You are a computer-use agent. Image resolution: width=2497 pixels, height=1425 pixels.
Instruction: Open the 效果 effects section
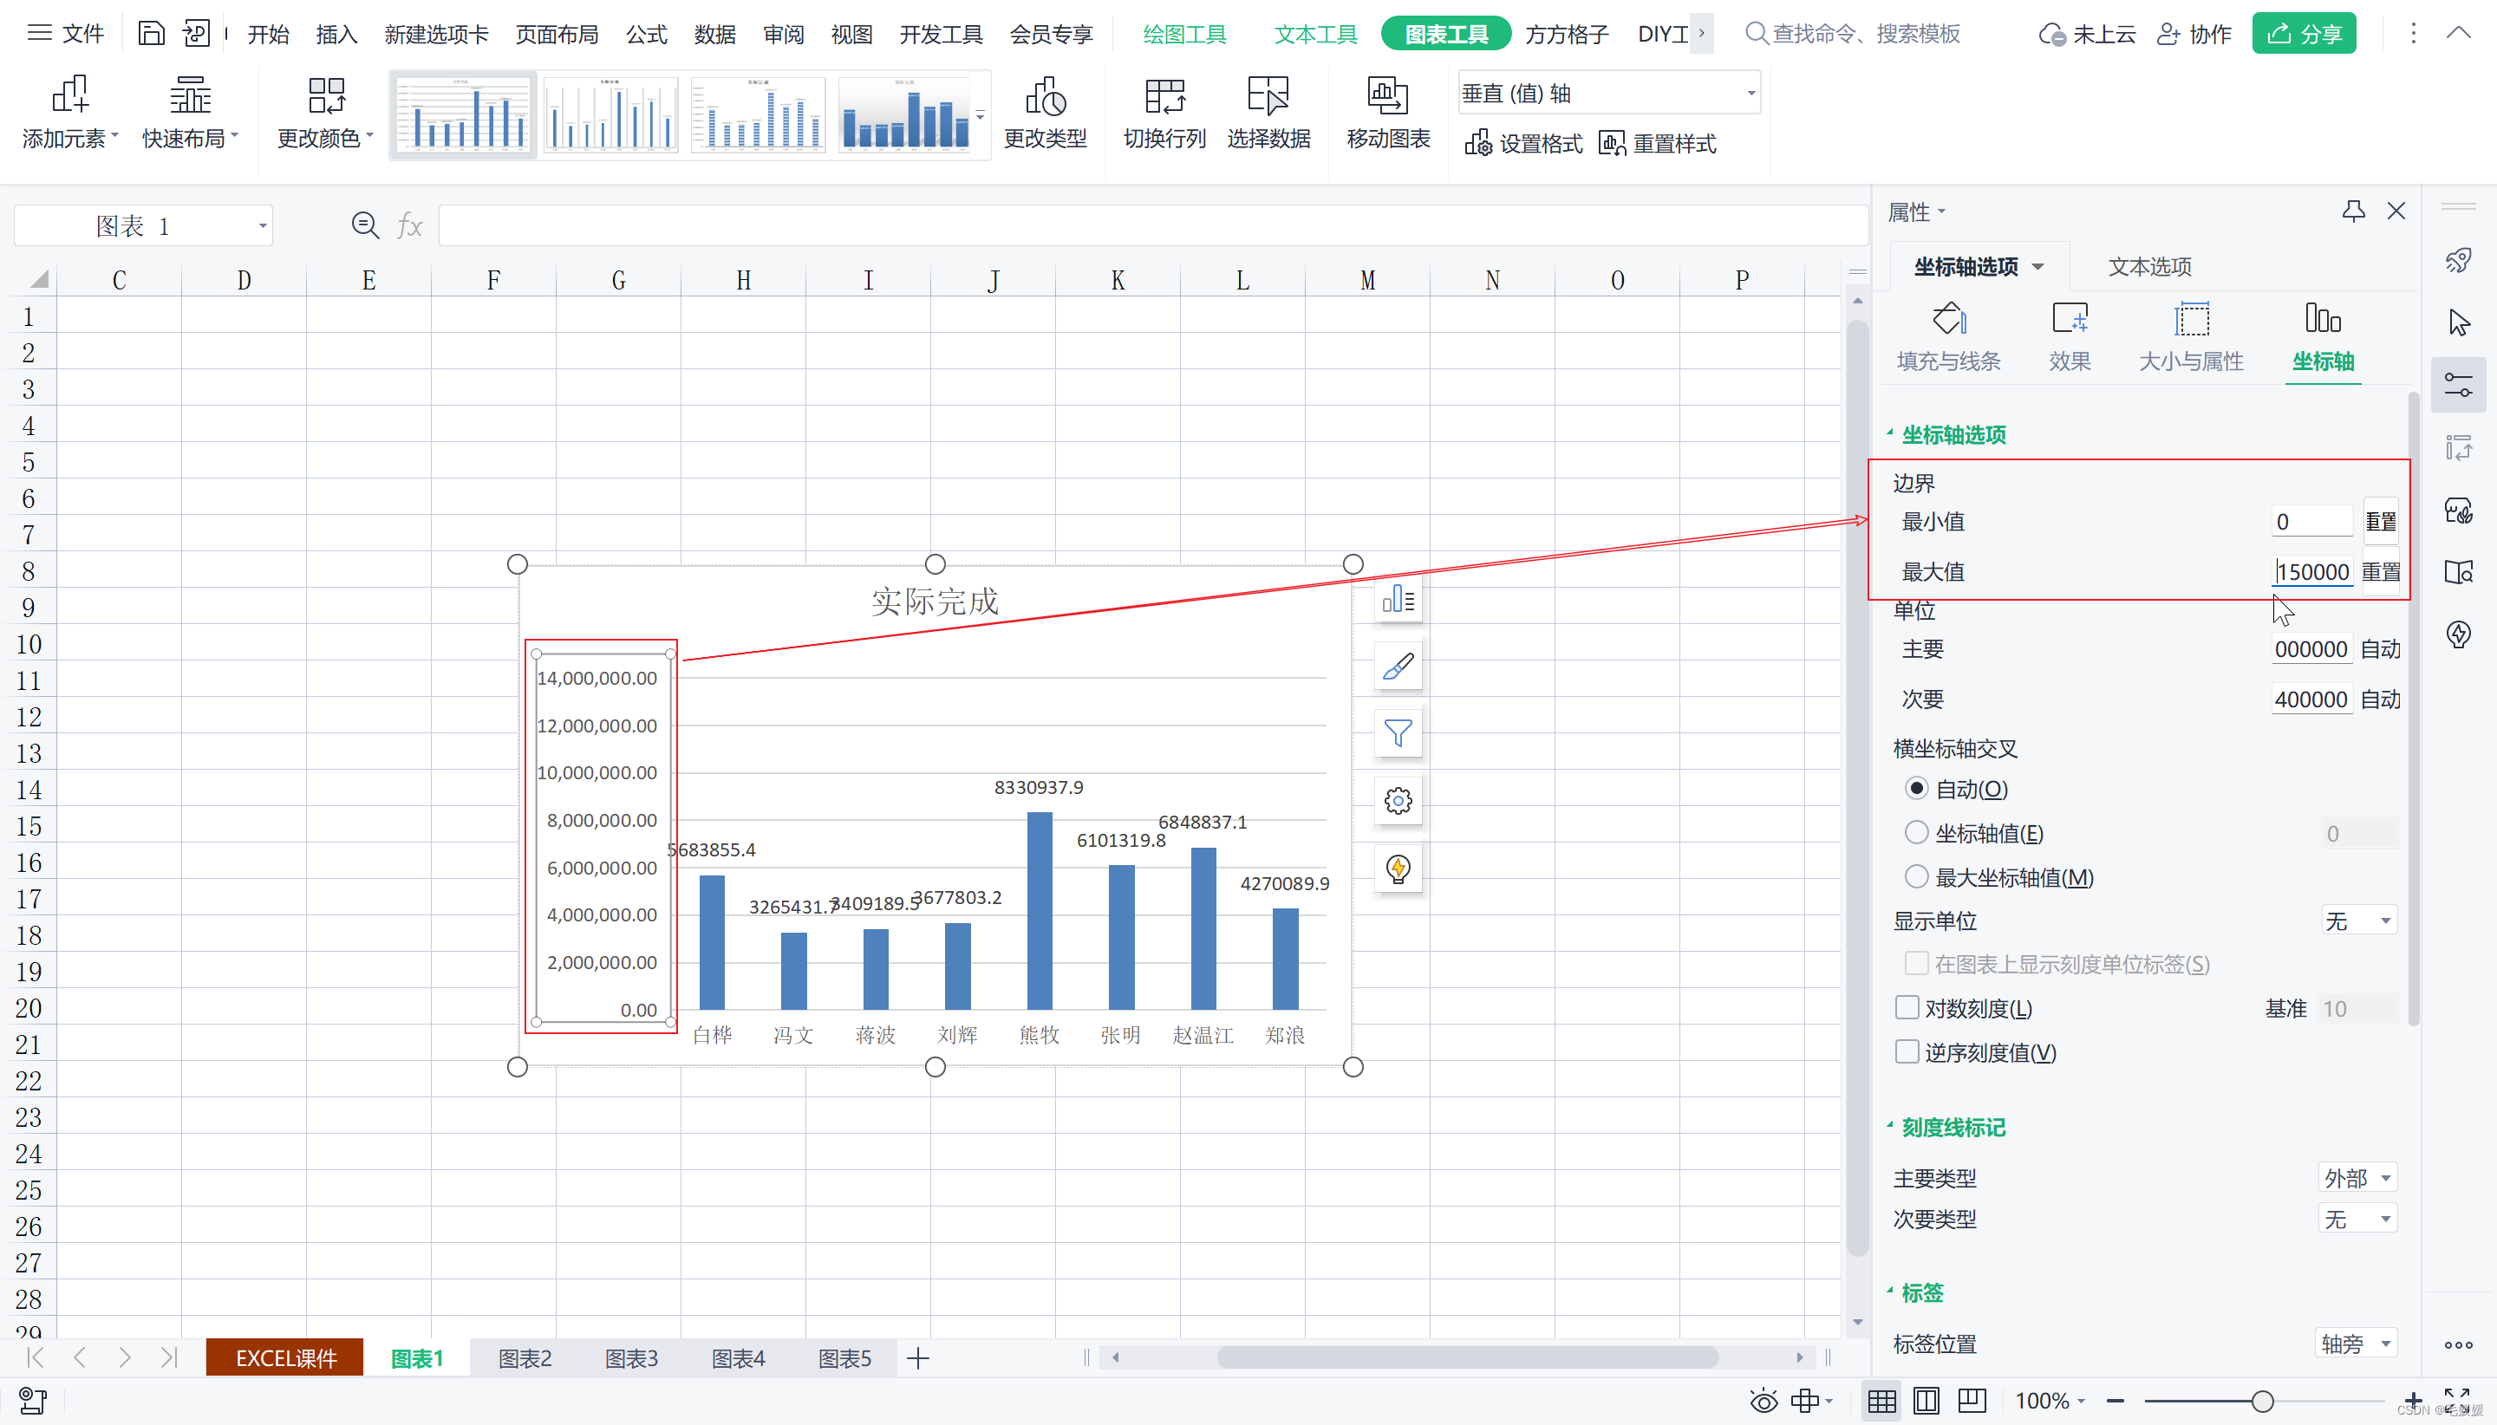[2070, 336]
